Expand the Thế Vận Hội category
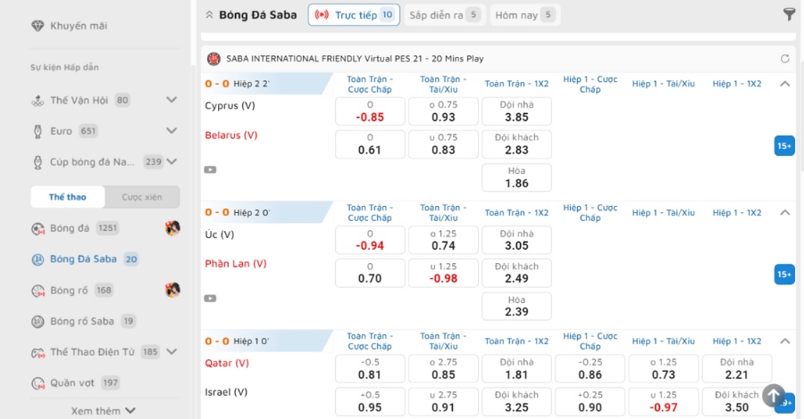This screenshot has width=804, height=419. tap(172, 100)
